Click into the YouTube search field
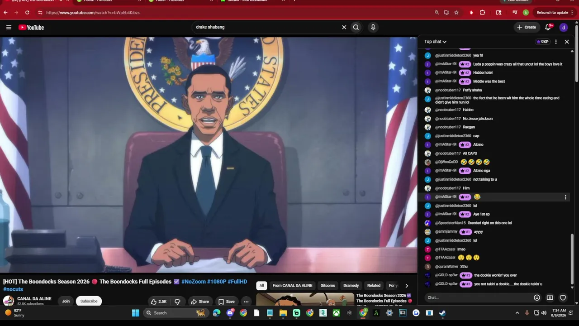The height and width of the screenshot is (326, 579). tap(267, 27)
